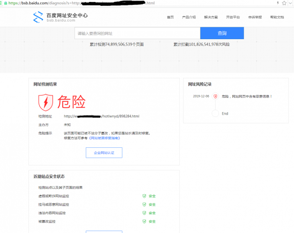This screenshot has height=233, width=294.
Task: Click the 企业网站认证 button
Action: pos(104,153)
